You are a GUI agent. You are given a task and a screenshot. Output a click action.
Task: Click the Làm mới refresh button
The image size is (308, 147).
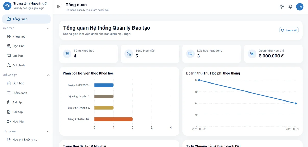pos(289,30)
